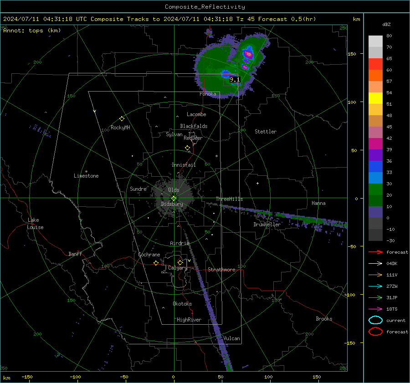Click the Brooks town label

click(x=324, y=319)
